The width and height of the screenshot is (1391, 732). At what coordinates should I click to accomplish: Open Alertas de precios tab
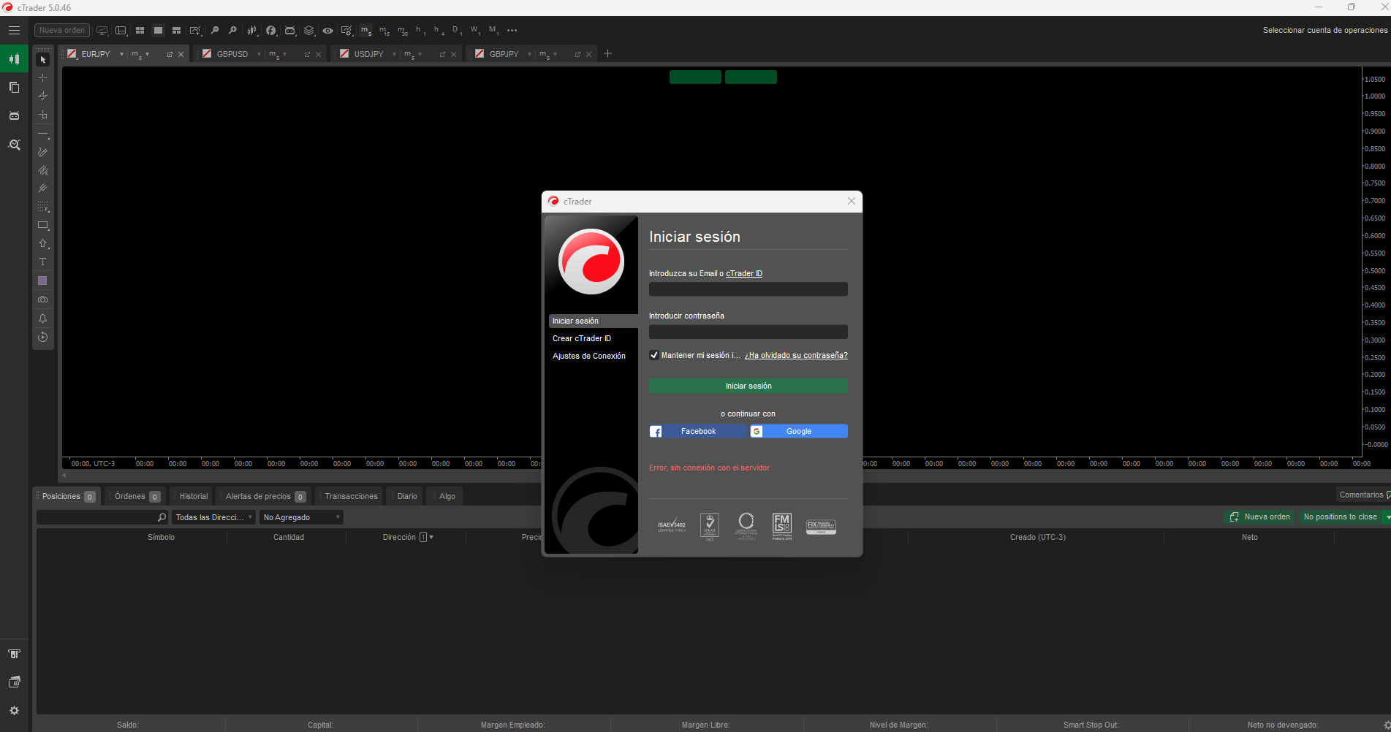click(x=264, y=496)
